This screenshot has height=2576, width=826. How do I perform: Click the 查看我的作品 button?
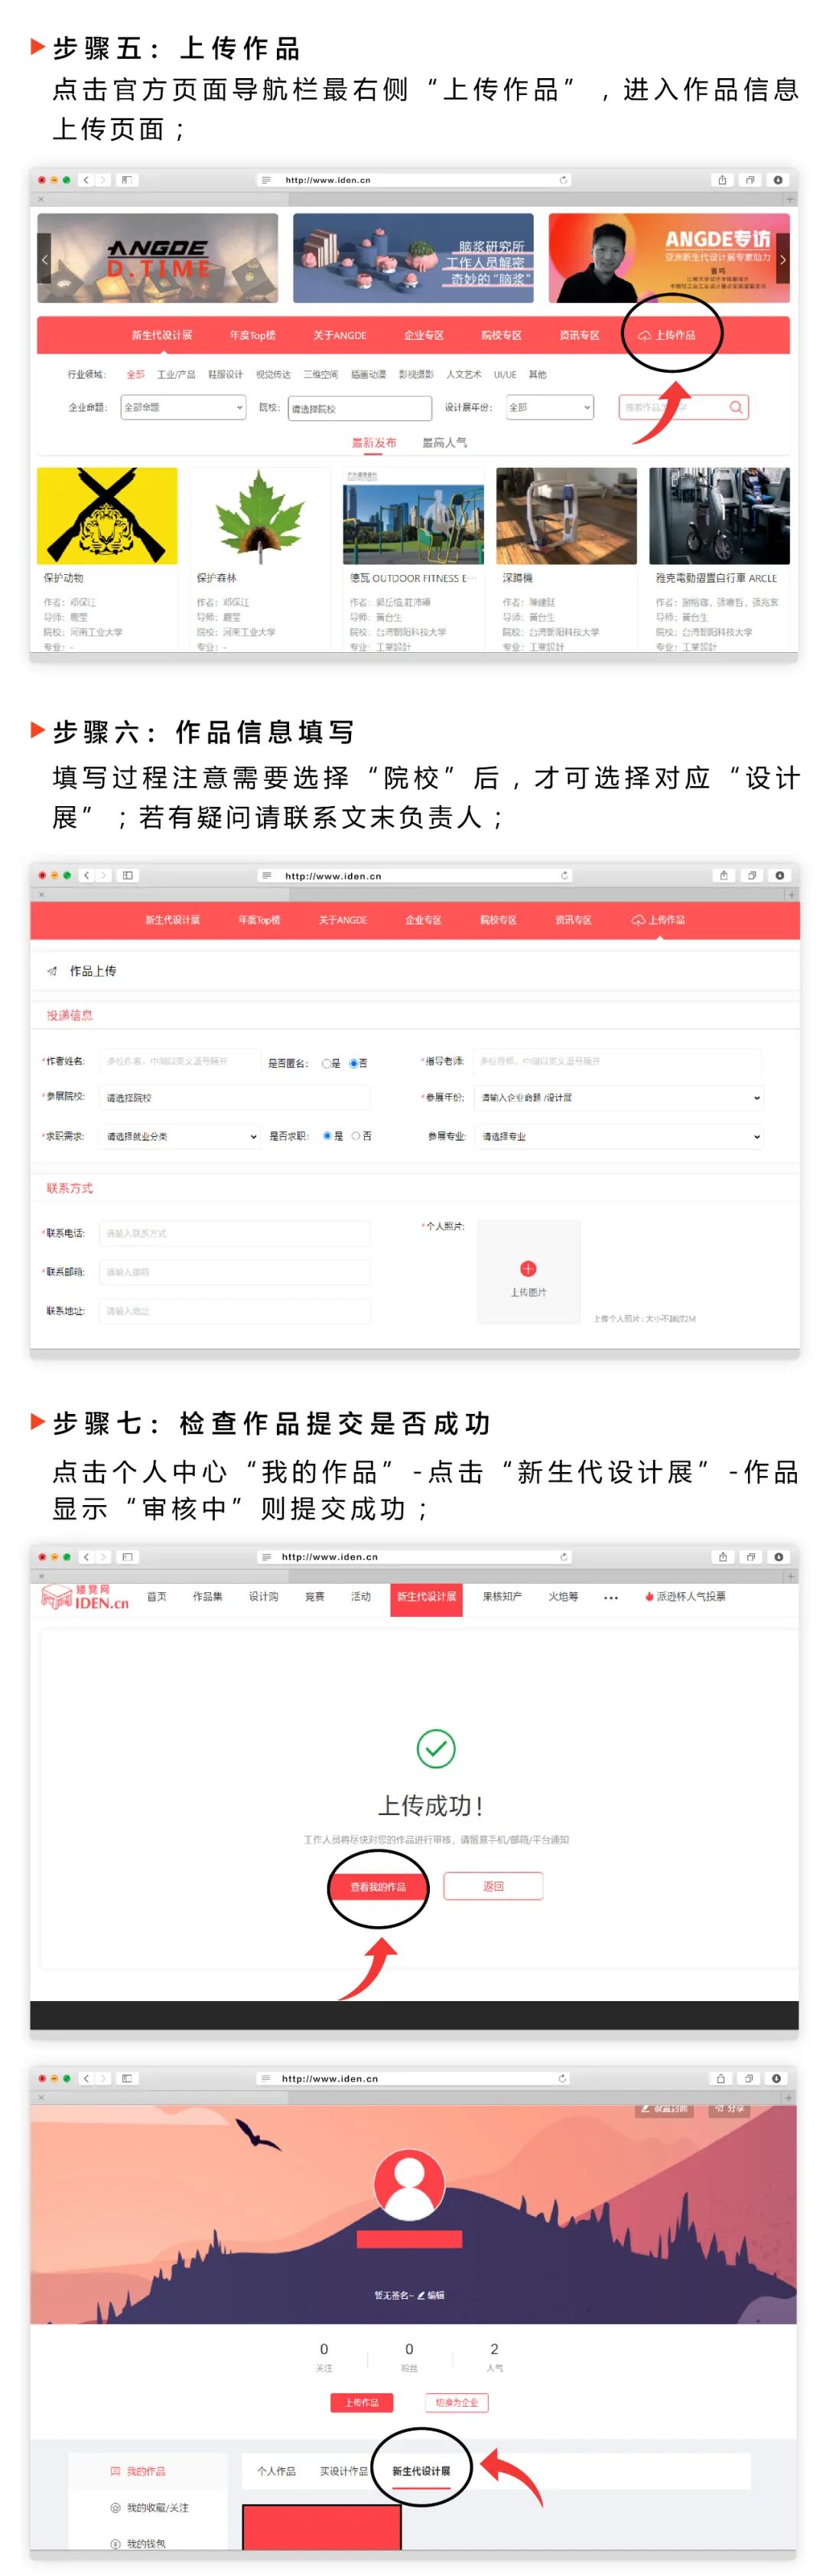378,1887
